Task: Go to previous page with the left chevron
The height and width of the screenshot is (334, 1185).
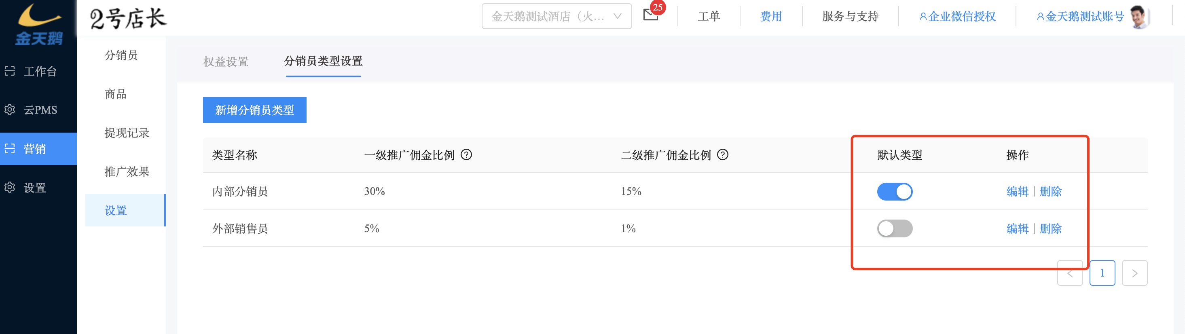Action: pos(1070,273)
